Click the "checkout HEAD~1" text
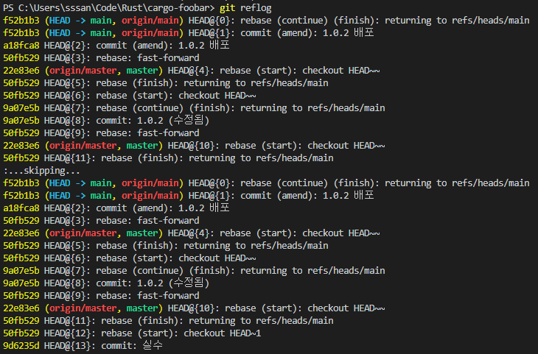538x354 pixels. tap(223, 333)
